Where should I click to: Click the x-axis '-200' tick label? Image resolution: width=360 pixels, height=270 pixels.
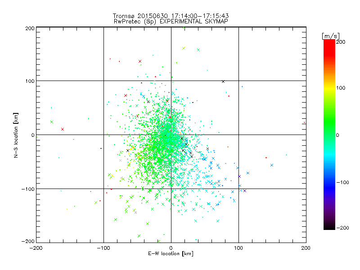pos(36,248)
